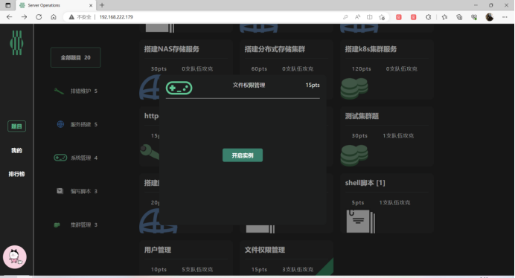
Task: Click the 开启实例 button
Action: pos(243,155)
